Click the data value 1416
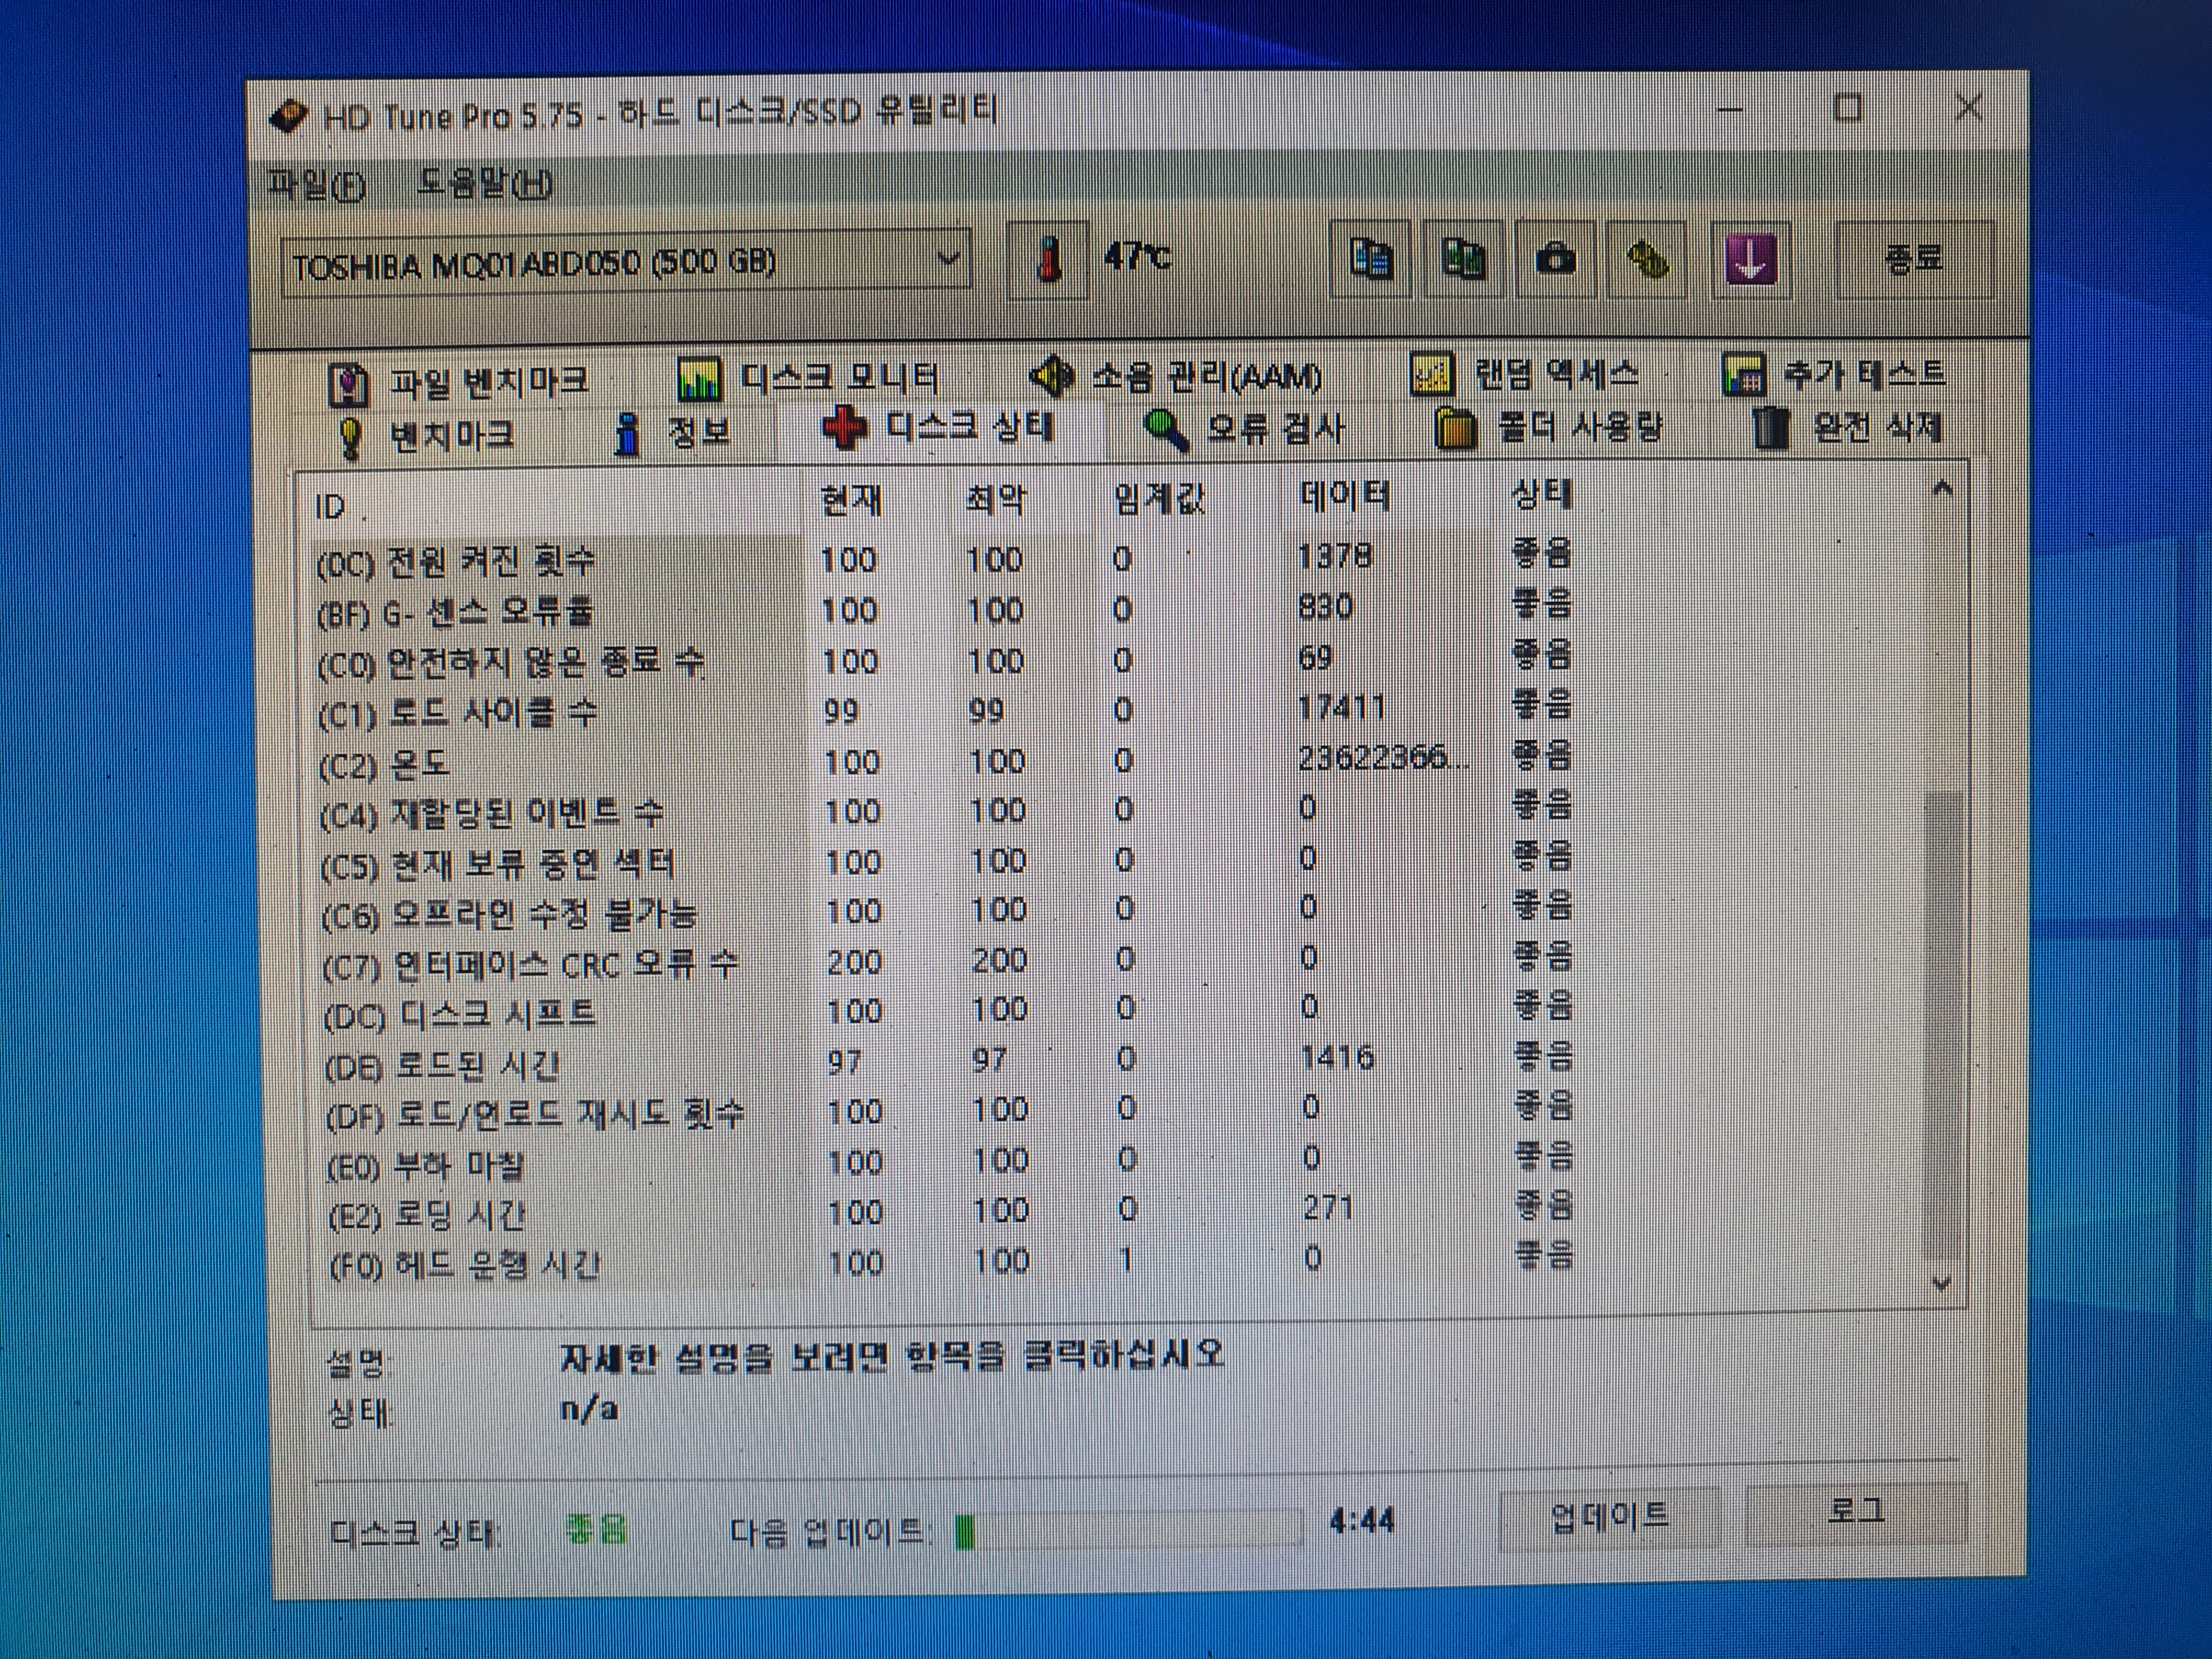Screen dimensions: 2212x1659 pos(1338,1057)
